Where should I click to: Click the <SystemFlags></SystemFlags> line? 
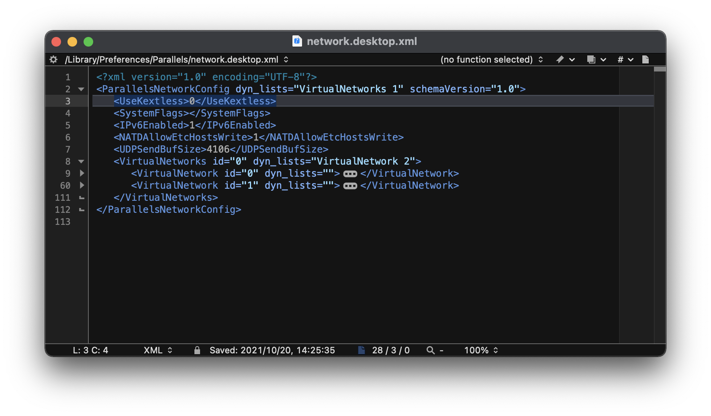coord(192,113)
